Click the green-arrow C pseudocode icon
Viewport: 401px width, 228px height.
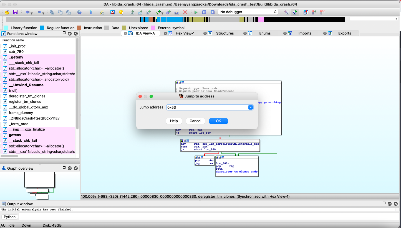coord(295,12)
